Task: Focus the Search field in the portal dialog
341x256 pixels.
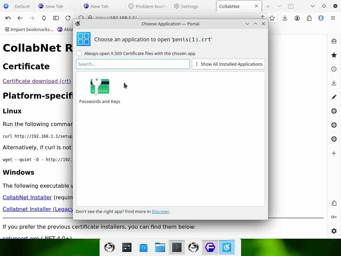Action: pos(133,64)
